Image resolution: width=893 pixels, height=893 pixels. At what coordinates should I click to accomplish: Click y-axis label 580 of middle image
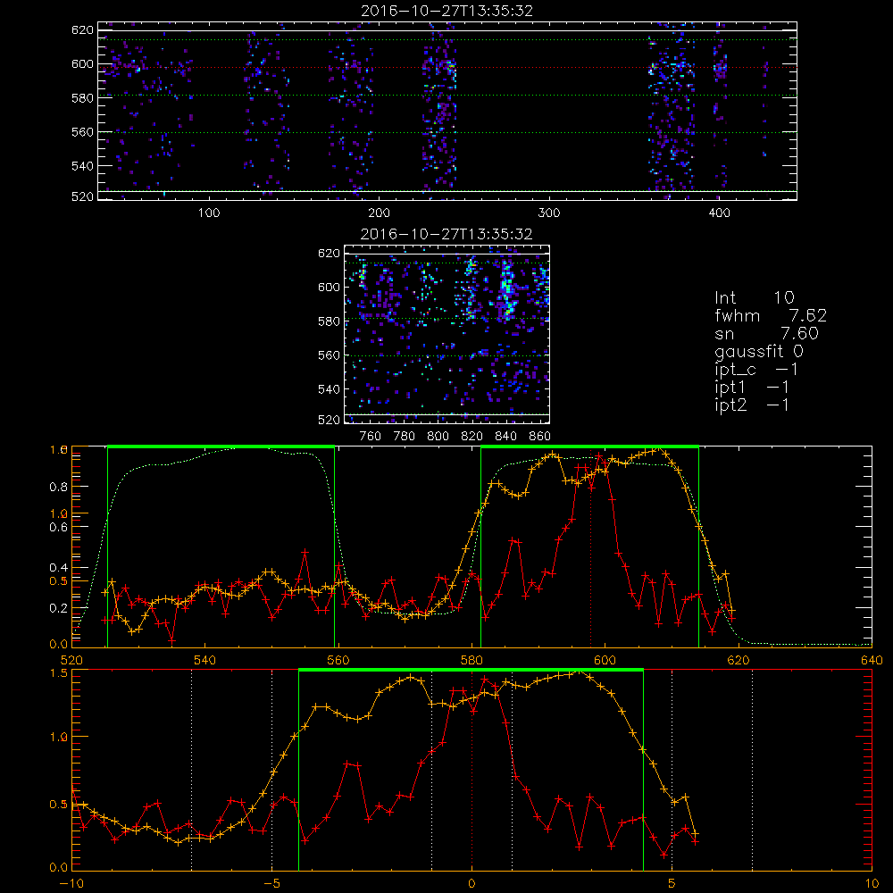click(329, 321)
